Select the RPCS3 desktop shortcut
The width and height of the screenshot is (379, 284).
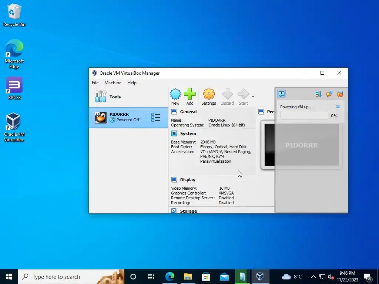(14, 88)
